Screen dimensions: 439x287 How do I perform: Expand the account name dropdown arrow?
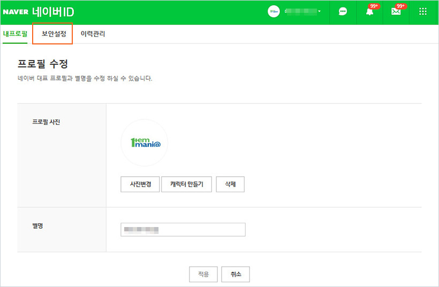pos(320,12)
